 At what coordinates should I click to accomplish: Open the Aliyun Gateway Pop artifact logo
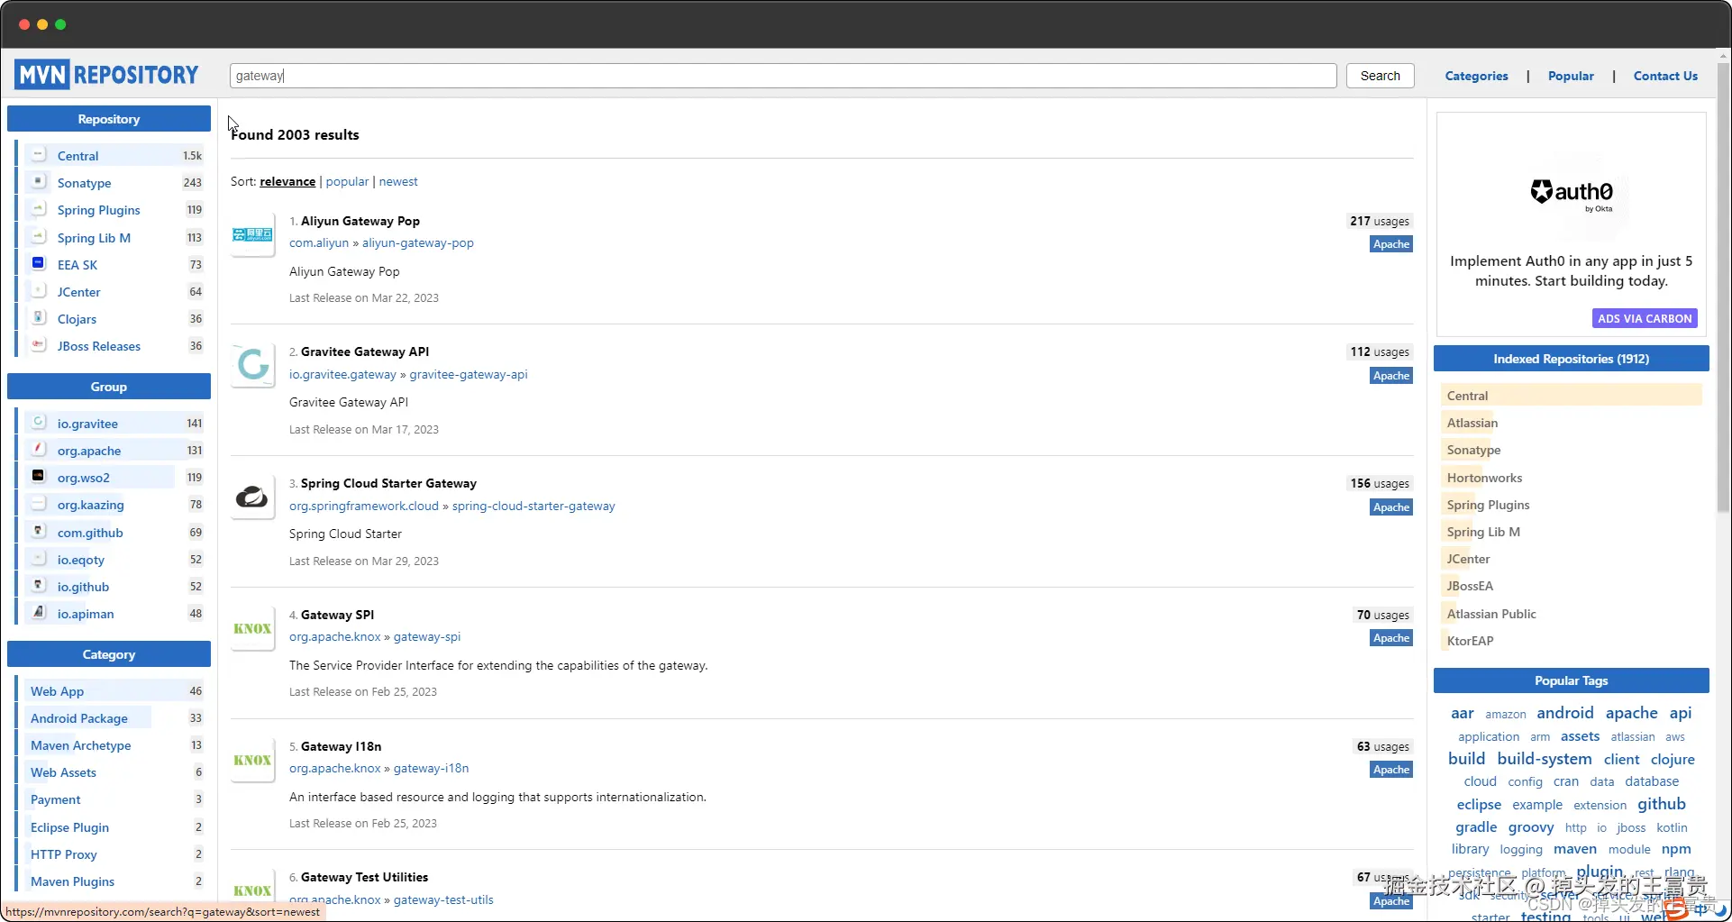coord(252,234)
